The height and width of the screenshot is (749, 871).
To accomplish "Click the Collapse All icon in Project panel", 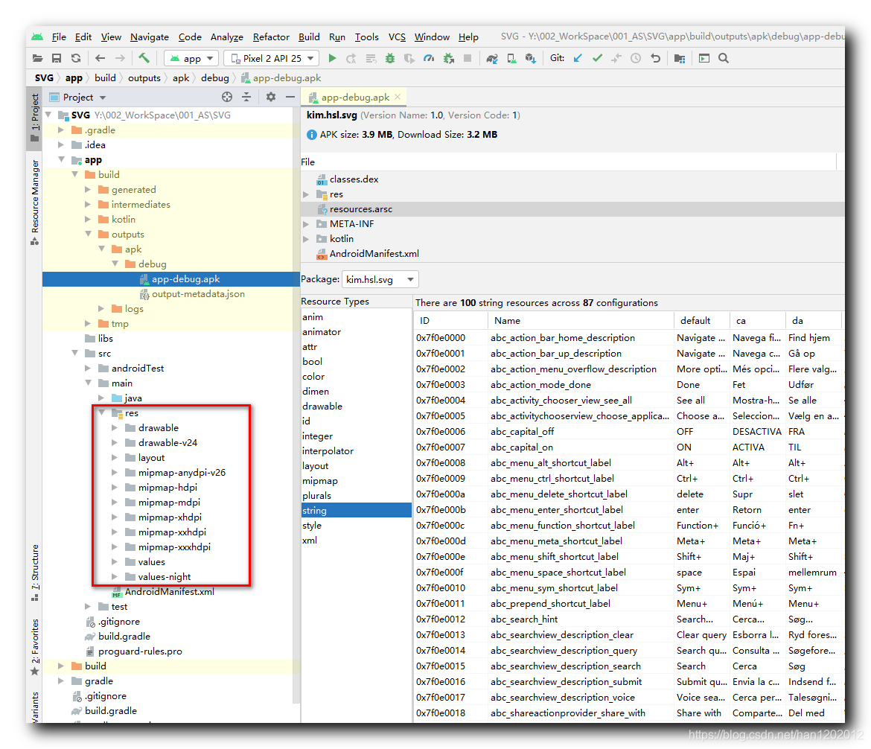I will [246, 98].
